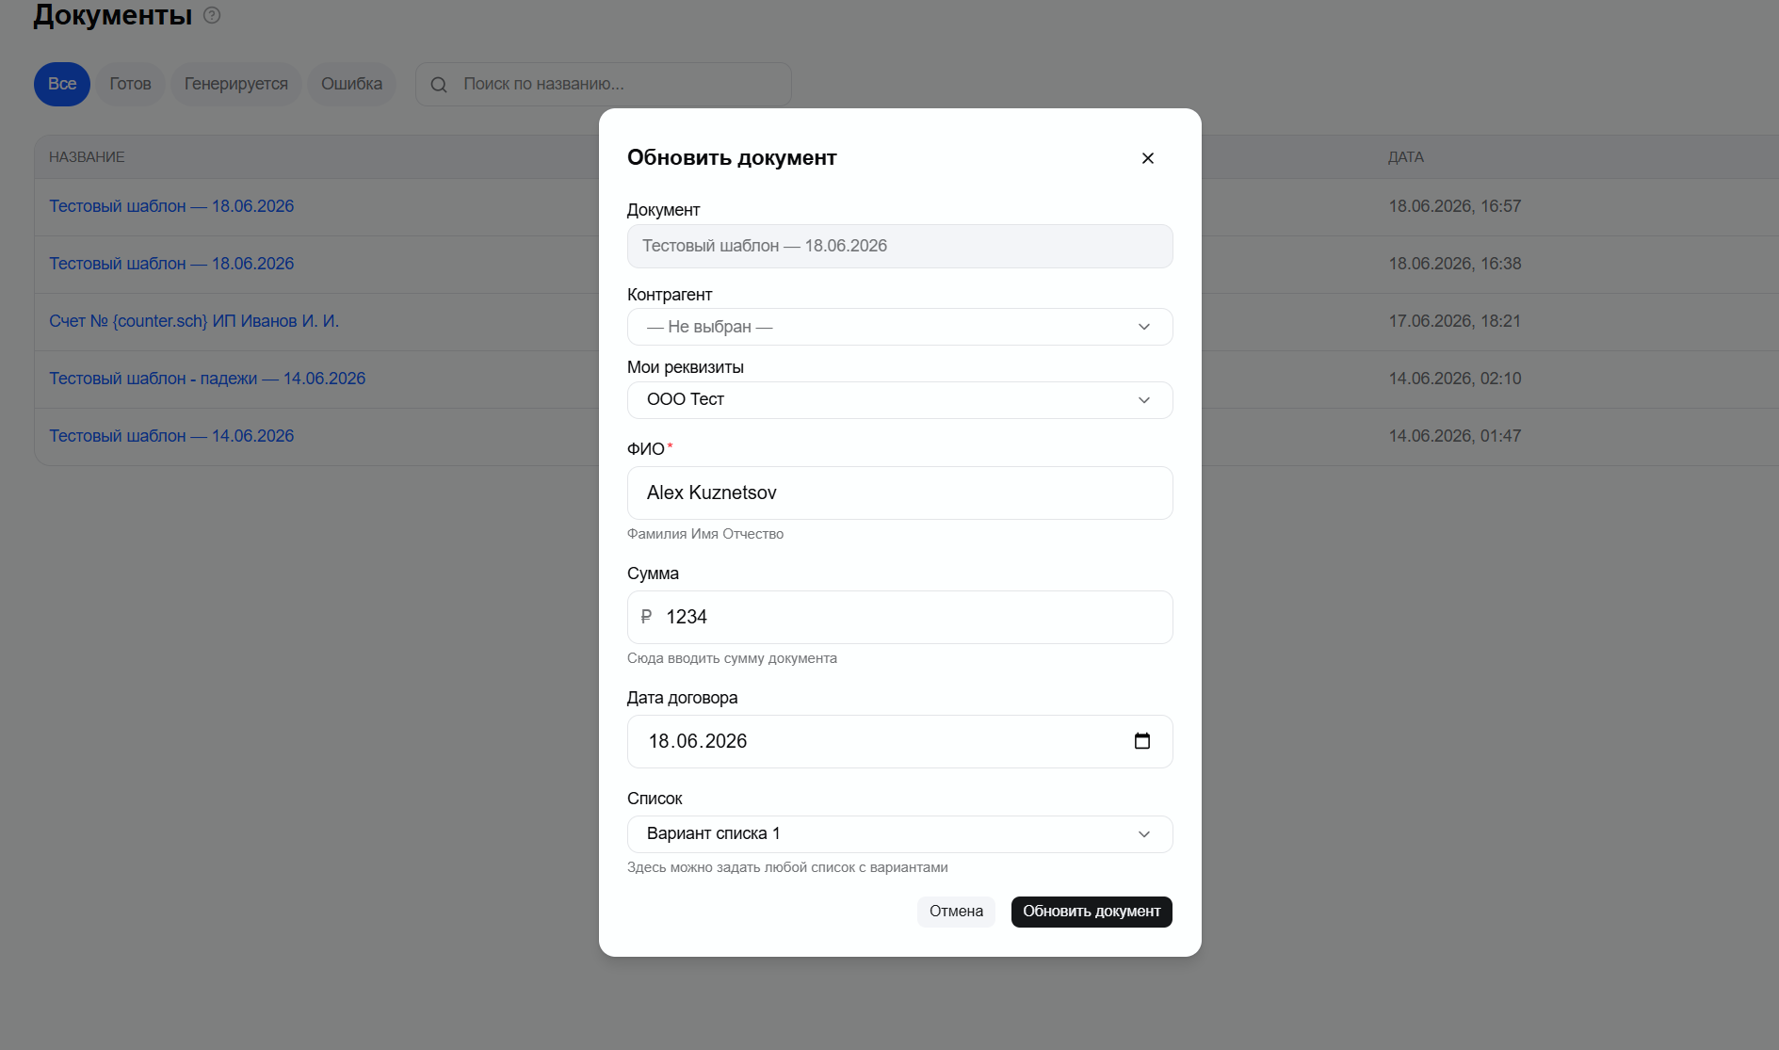The height and width of the screenshot is (1050, 1779).
Task: Click the dialog title Обновить документ
Action: tap(732, 157)
